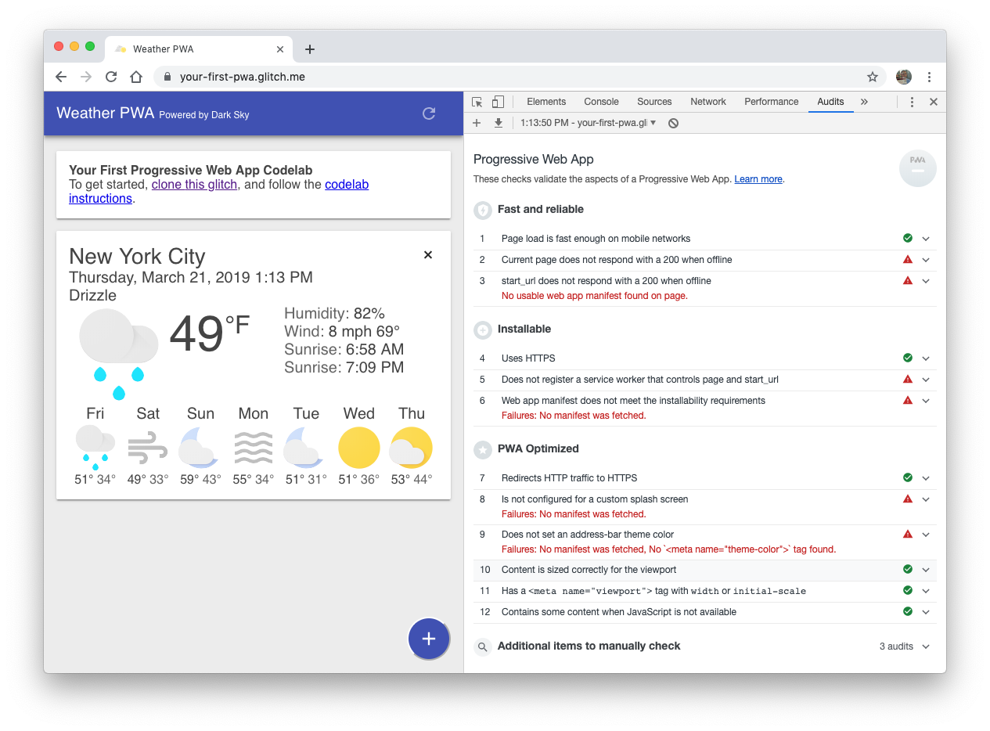Click the refresh icon in Weather PWA header
This screenshot has height=731, width=990.
(429, 113)
